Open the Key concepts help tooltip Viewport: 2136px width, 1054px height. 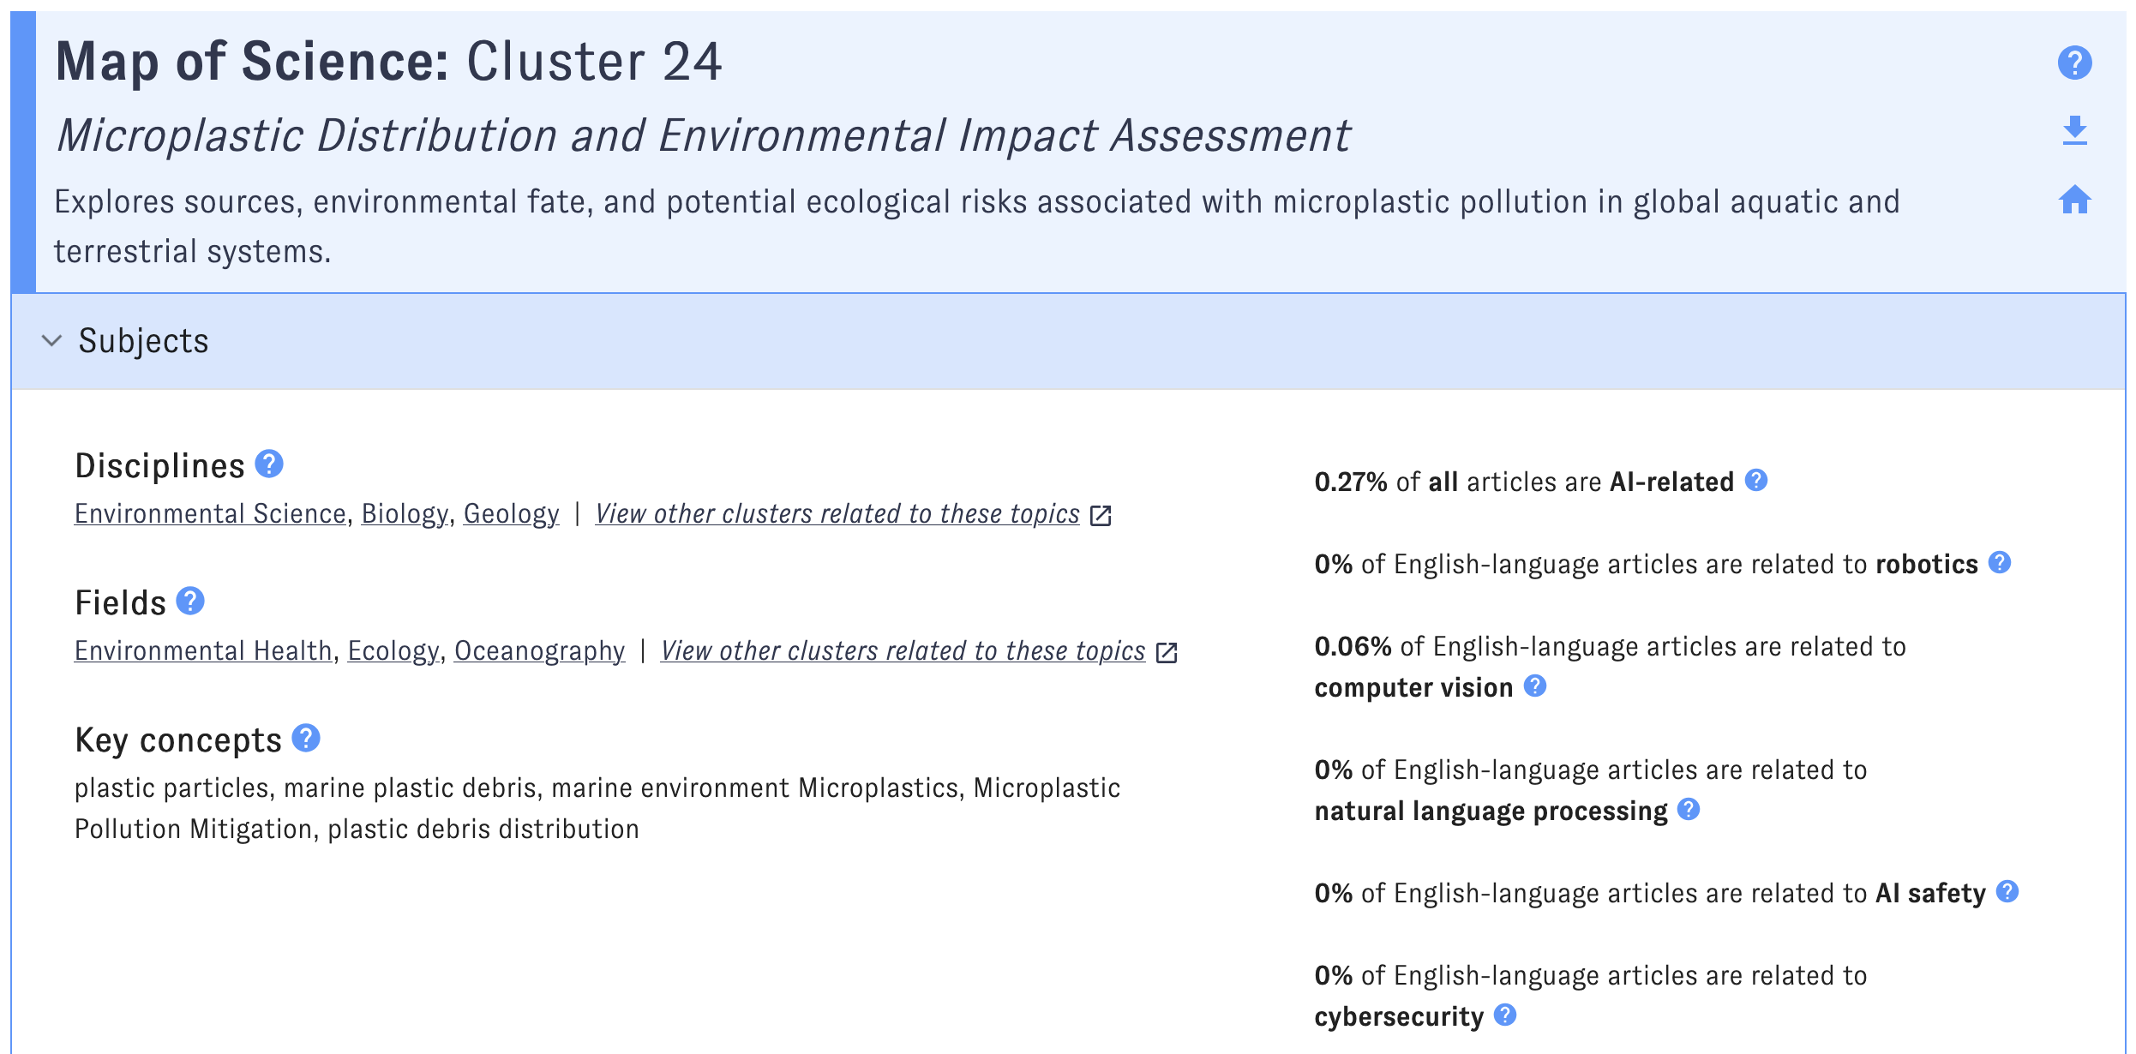(x=306, y=737)
